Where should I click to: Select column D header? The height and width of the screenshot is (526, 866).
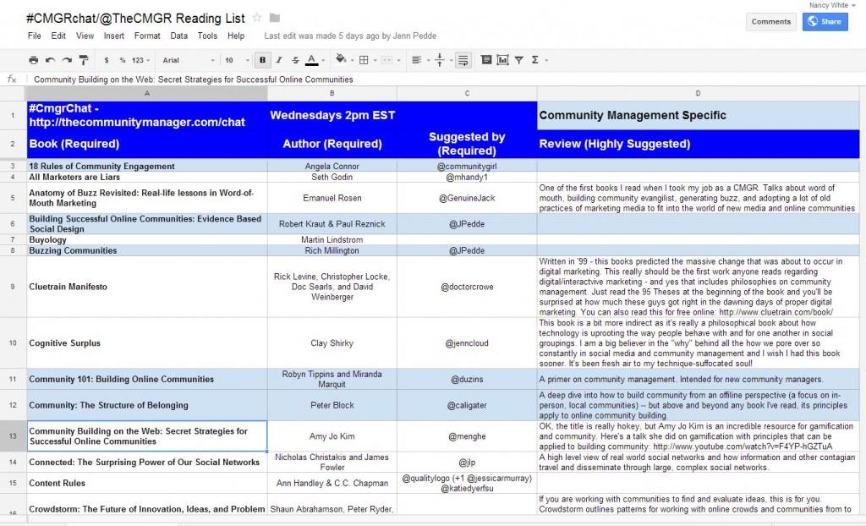(698, 93)
